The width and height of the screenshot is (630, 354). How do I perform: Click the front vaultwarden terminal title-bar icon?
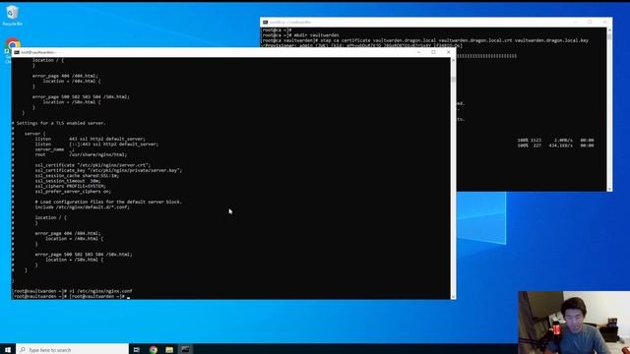[x=17, y=52]
